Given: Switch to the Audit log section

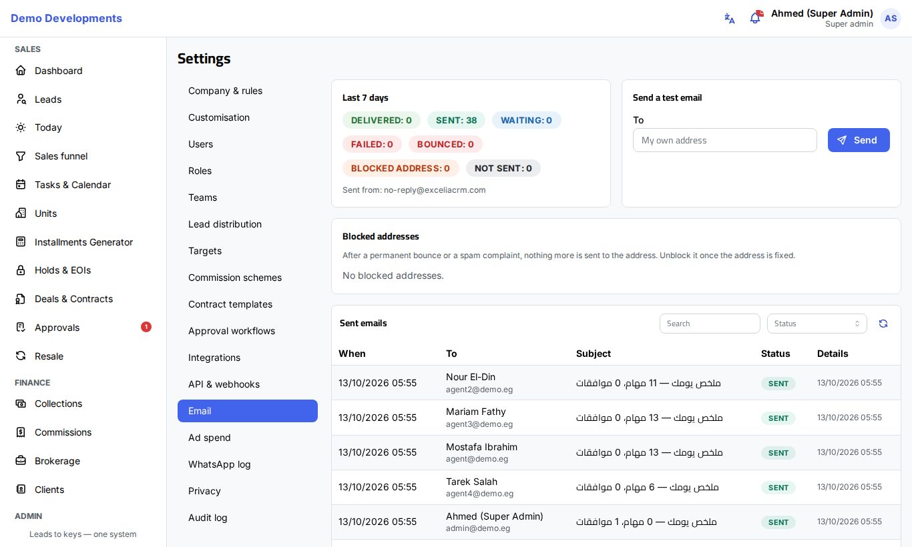Looking at the screenshot, I should point(248,518).
